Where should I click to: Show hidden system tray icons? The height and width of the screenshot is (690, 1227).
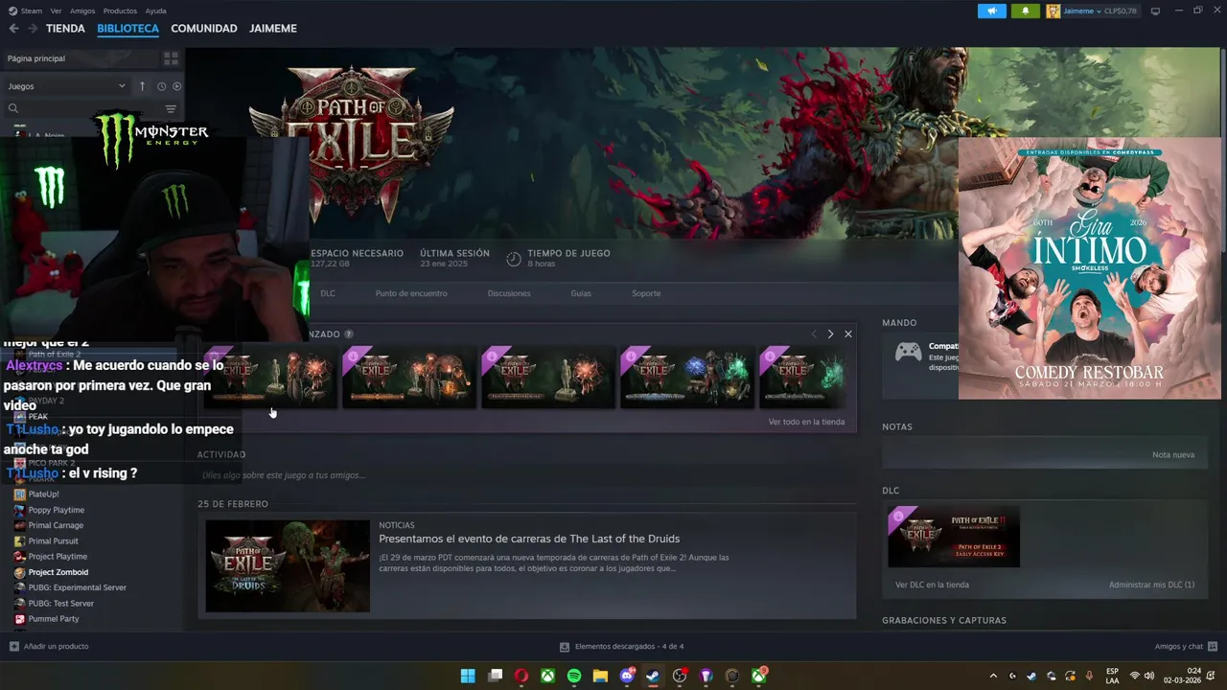click(x=993, y=676)
